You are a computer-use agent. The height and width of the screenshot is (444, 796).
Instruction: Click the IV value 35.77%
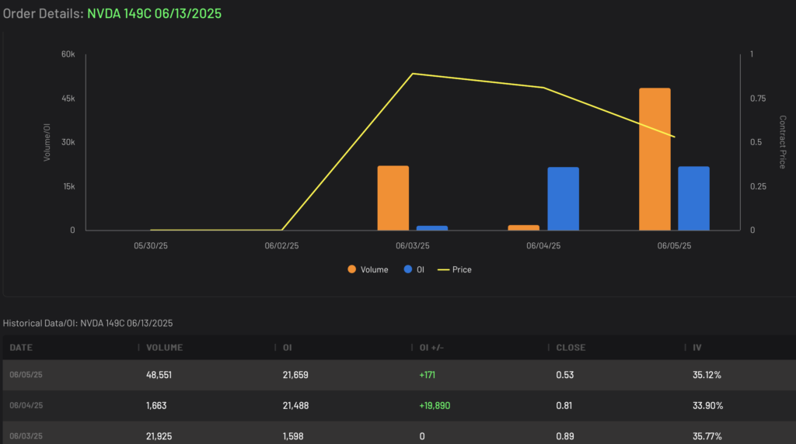tap(707, 436)
